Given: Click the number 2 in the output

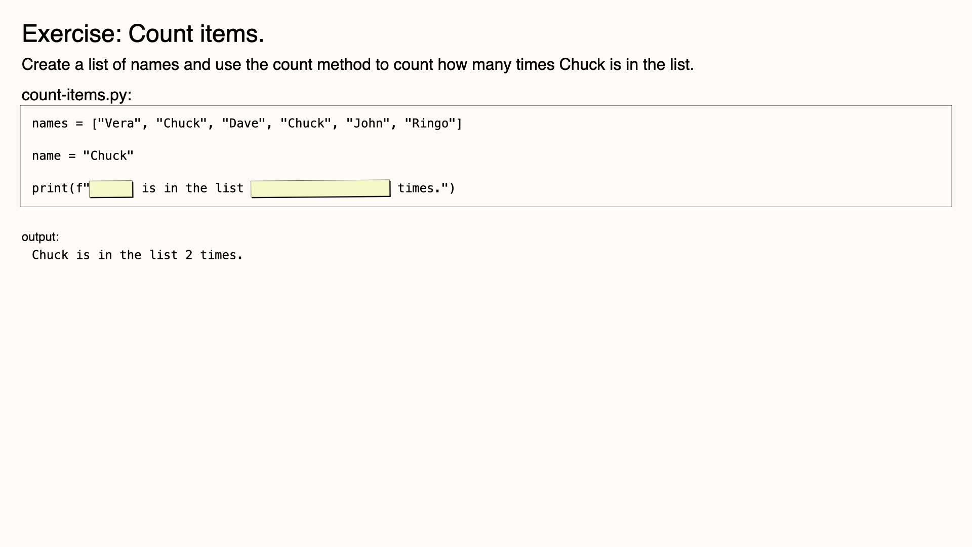Looking at the screenshot, I should coord(189,255).
